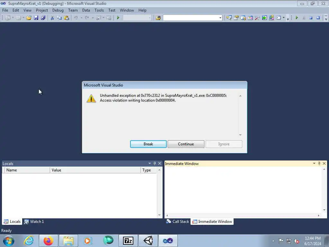Open Firefox from the taskbar
329x247 pixels.
tap(49, 241)
